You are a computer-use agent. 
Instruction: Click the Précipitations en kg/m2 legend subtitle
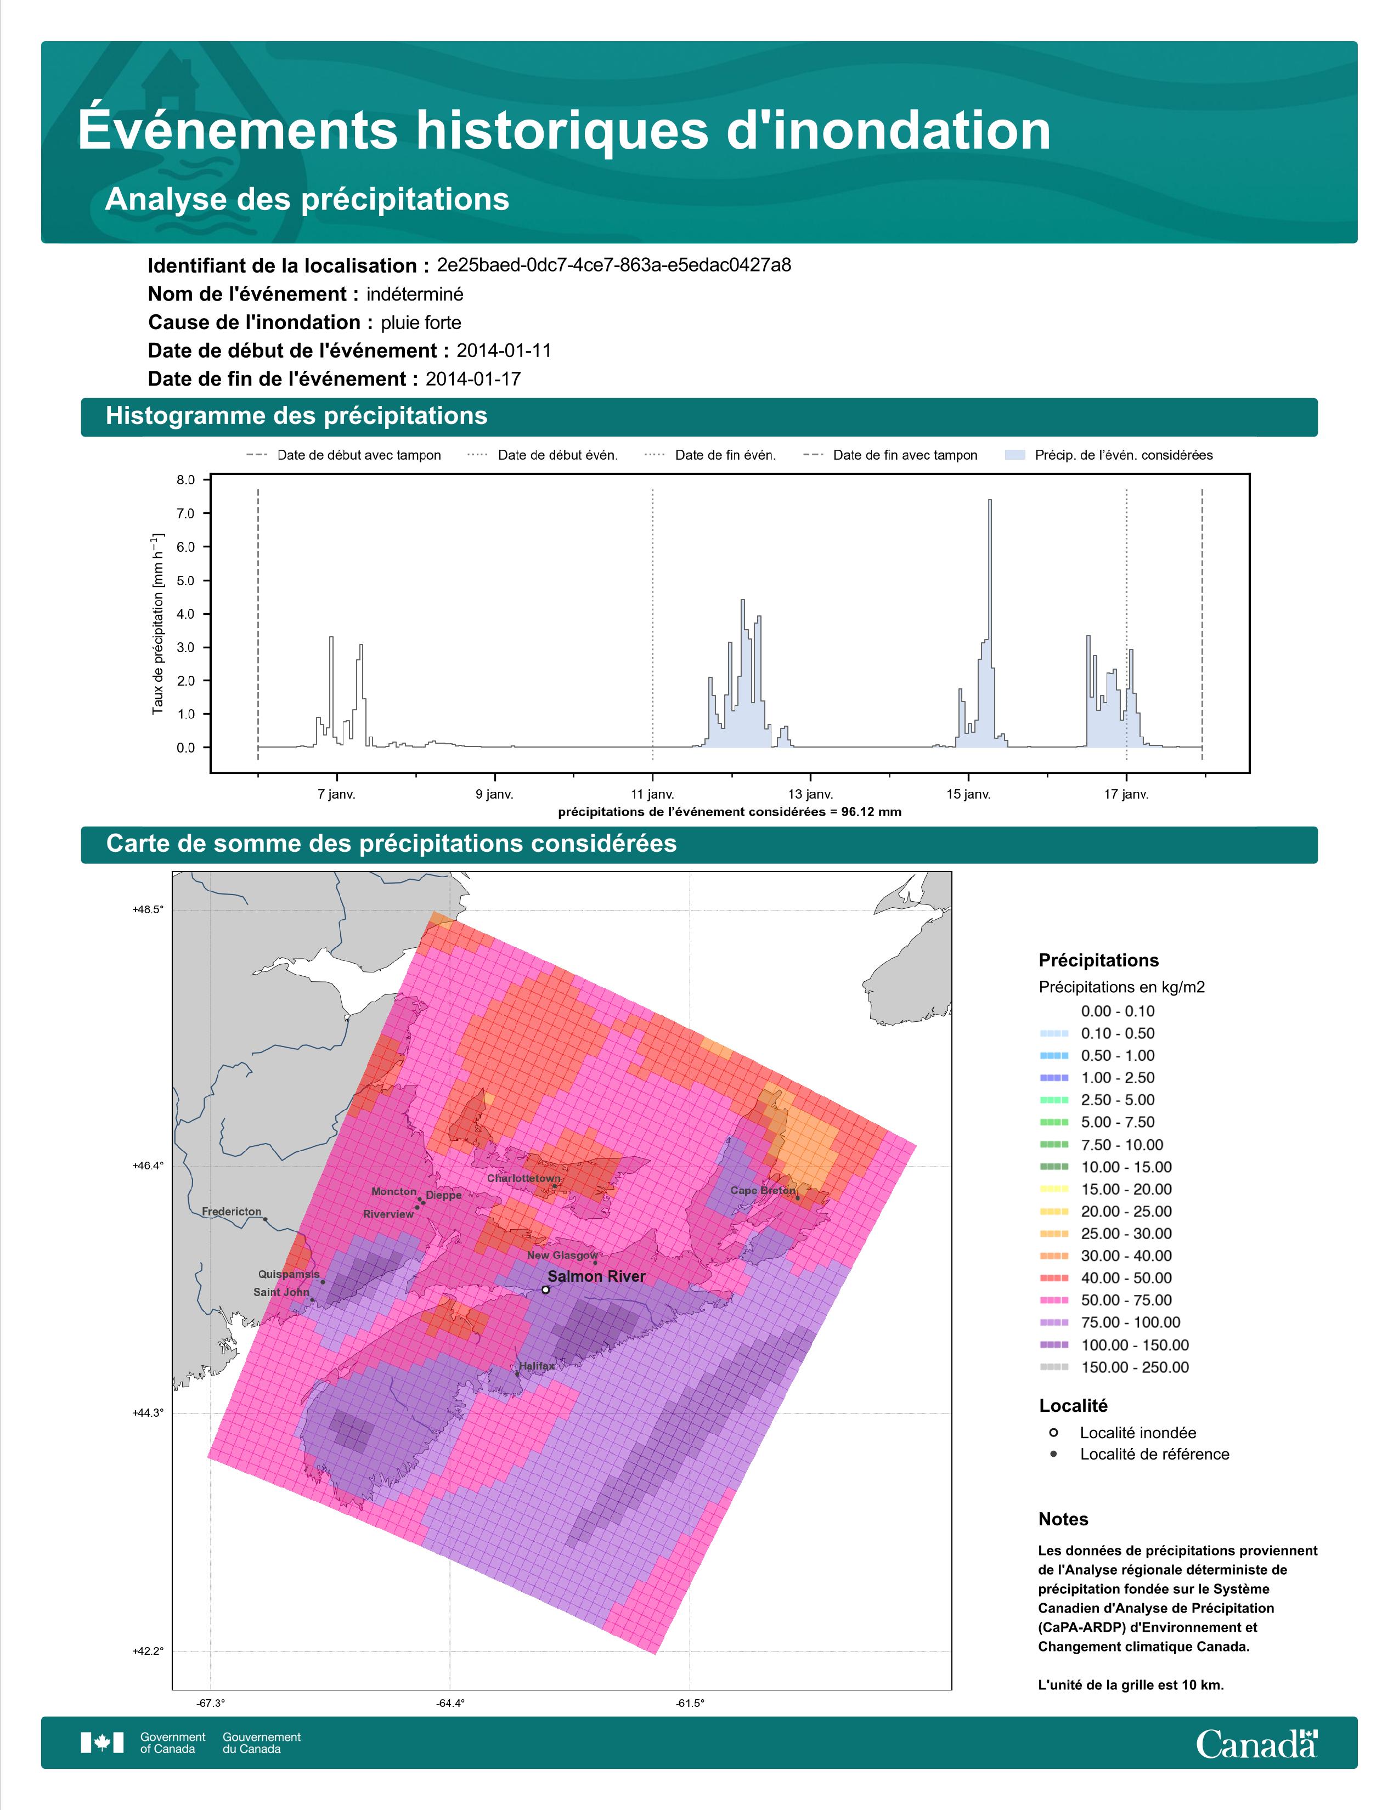1121,987
